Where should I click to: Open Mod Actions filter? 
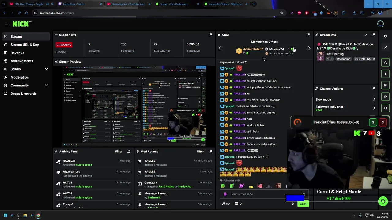coord(200,152)
